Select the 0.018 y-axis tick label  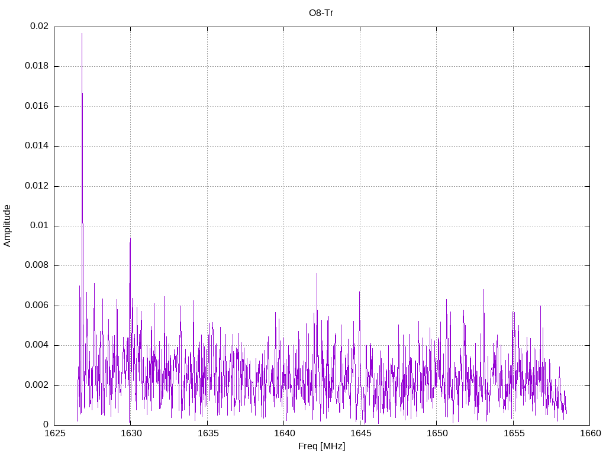point(37,66)
